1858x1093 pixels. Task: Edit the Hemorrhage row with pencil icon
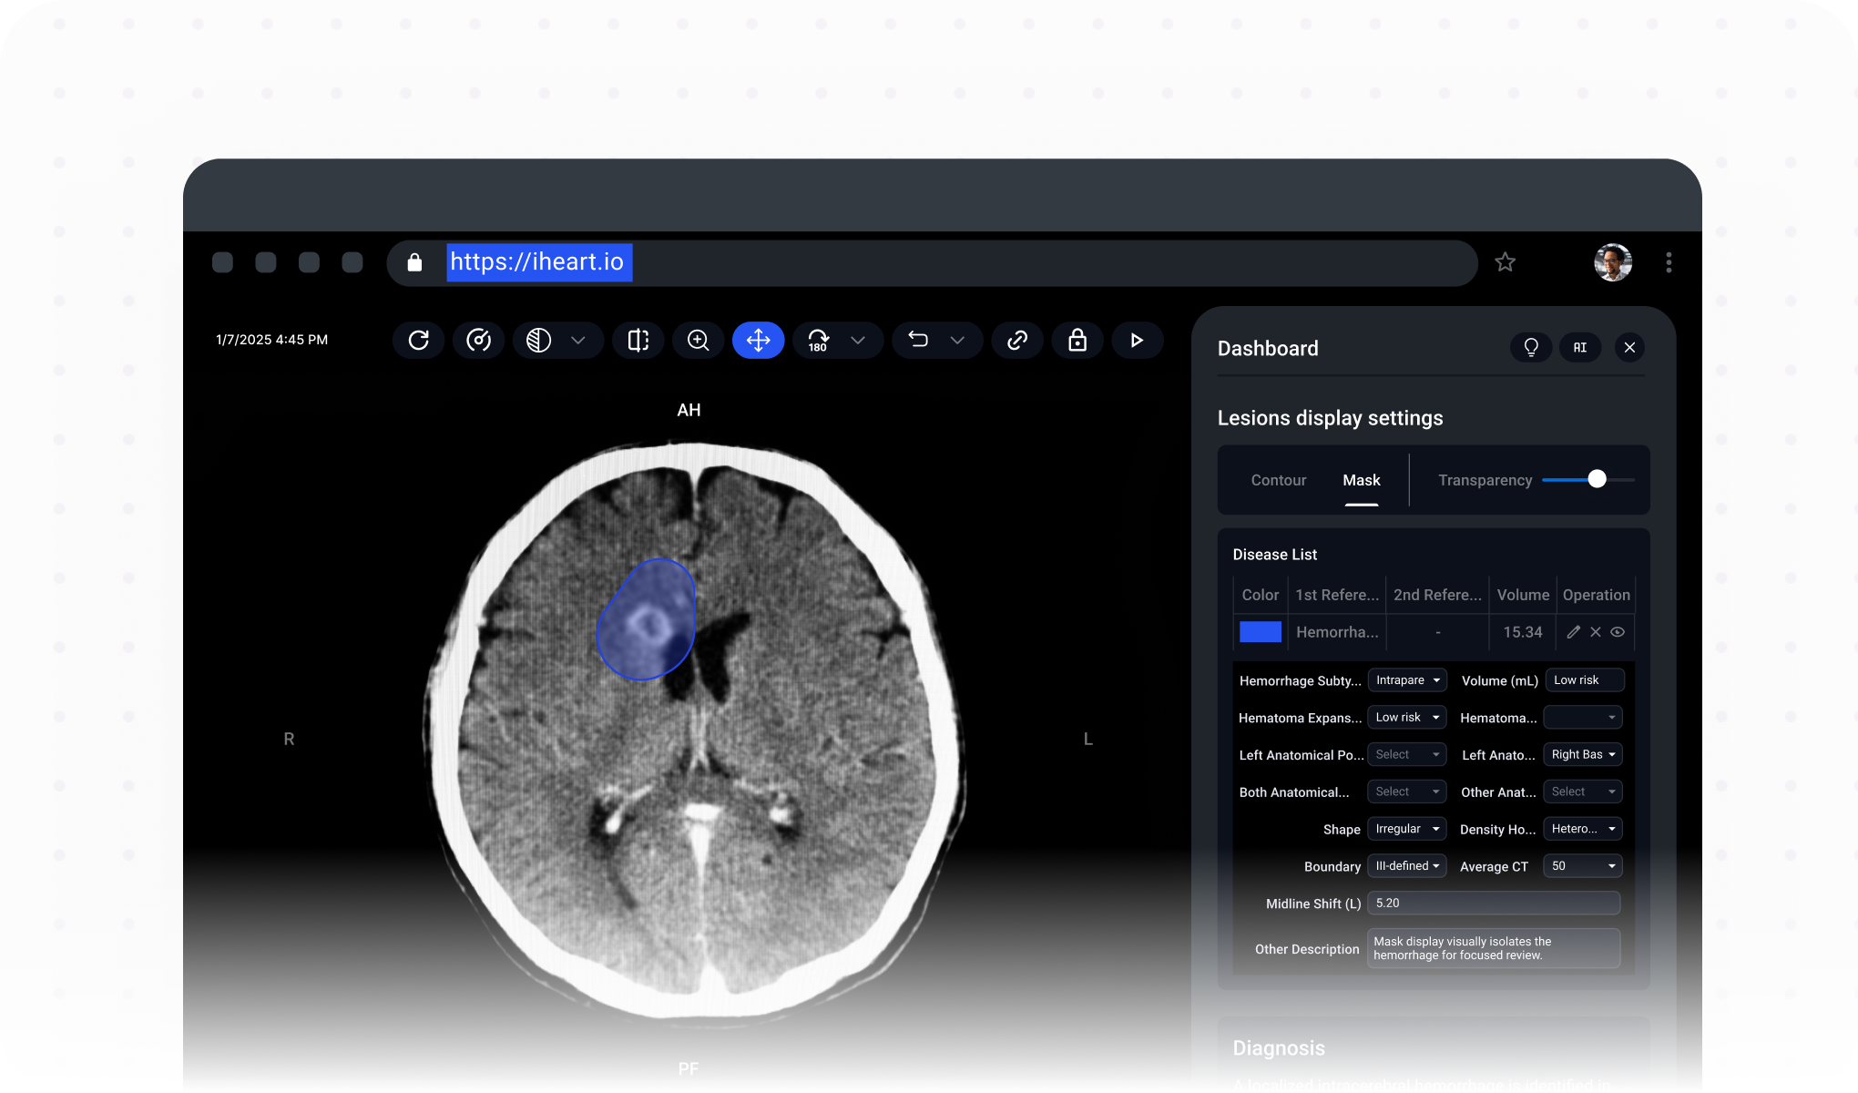click(1573, 632)
